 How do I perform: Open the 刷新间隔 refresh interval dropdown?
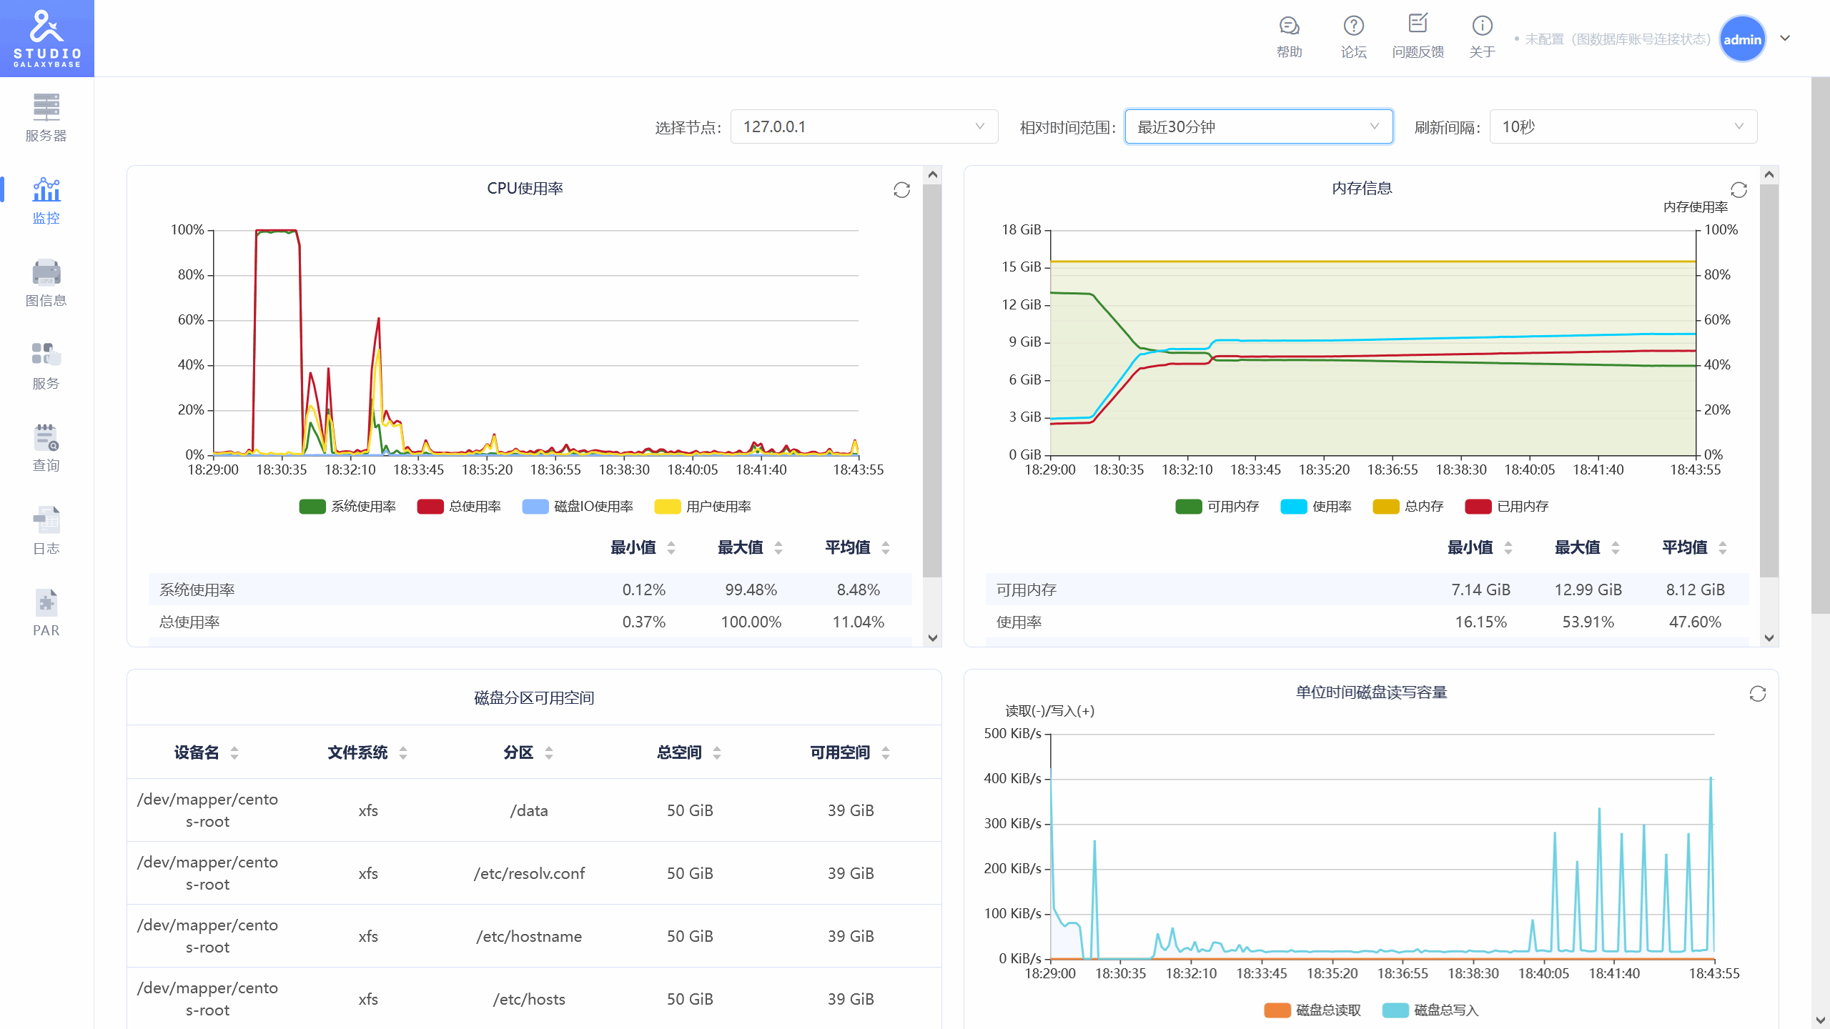click(x=1623, y=126)
